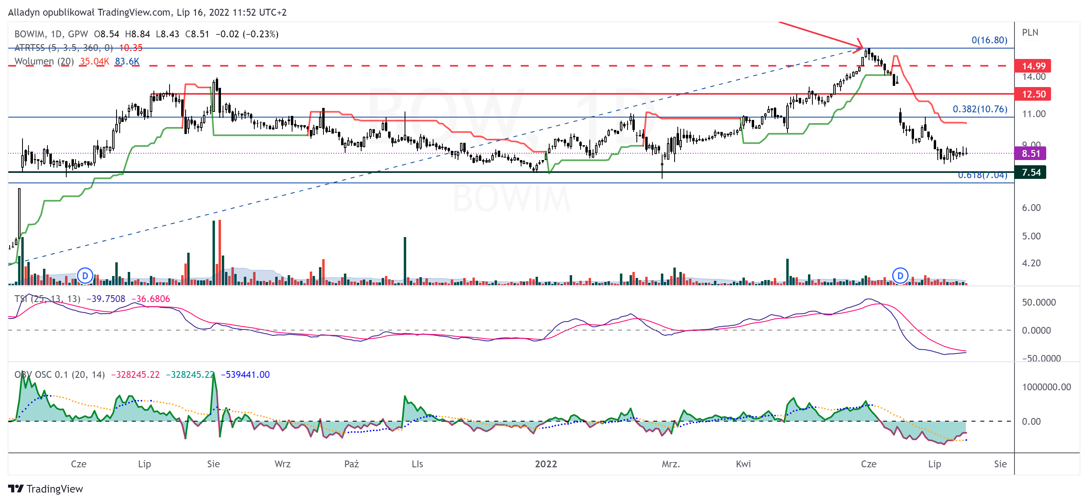Select the red 12.50 price label
The height and width of the screenshot is (503, 1088).
pos(1033,94)
